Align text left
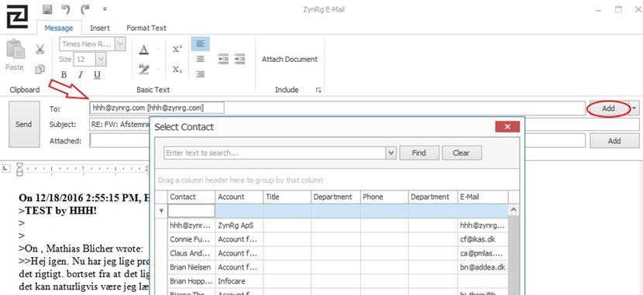The height and width of the screenshot is (295, 643). pyautogui.click(x=200, y=44)
